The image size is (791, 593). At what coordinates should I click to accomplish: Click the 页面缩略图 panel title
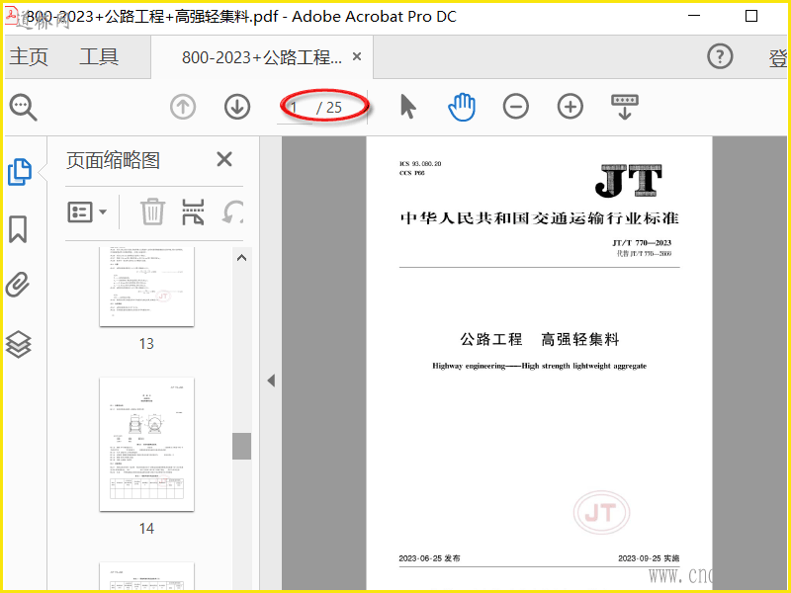pos(113,160)
